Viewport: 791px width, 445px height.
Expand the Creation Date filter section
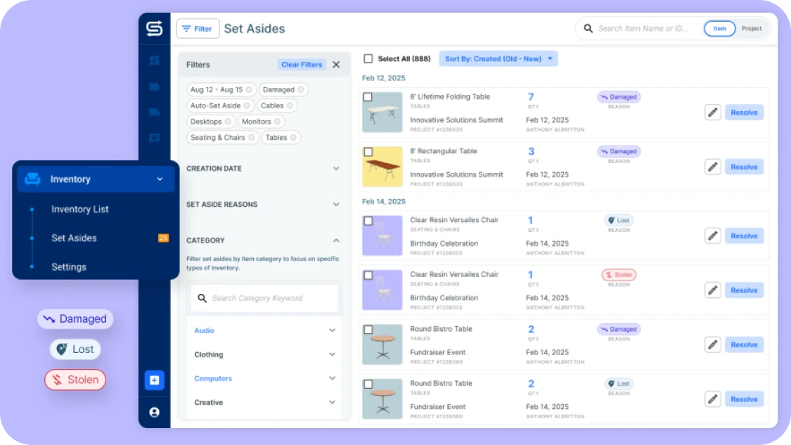click(x=335, y=169)
